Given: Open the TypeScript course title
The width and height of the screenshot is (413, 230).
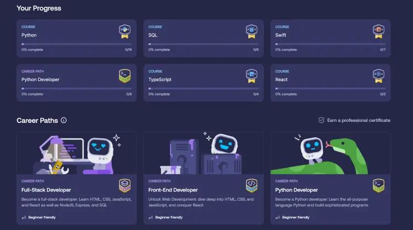Looking at the screenshot, I should click(x=160, y=79).
